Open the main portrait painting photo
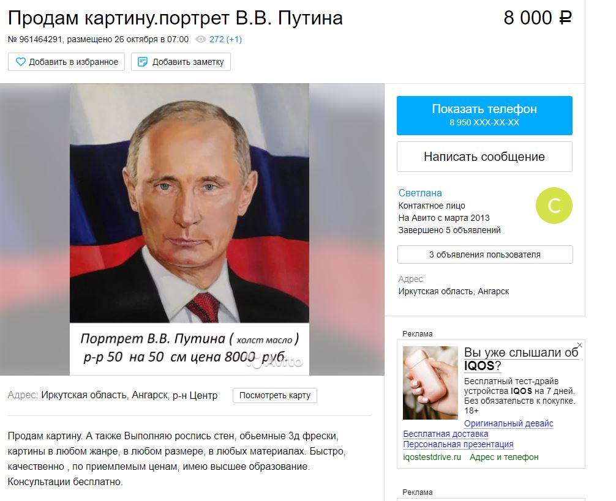 189,229
